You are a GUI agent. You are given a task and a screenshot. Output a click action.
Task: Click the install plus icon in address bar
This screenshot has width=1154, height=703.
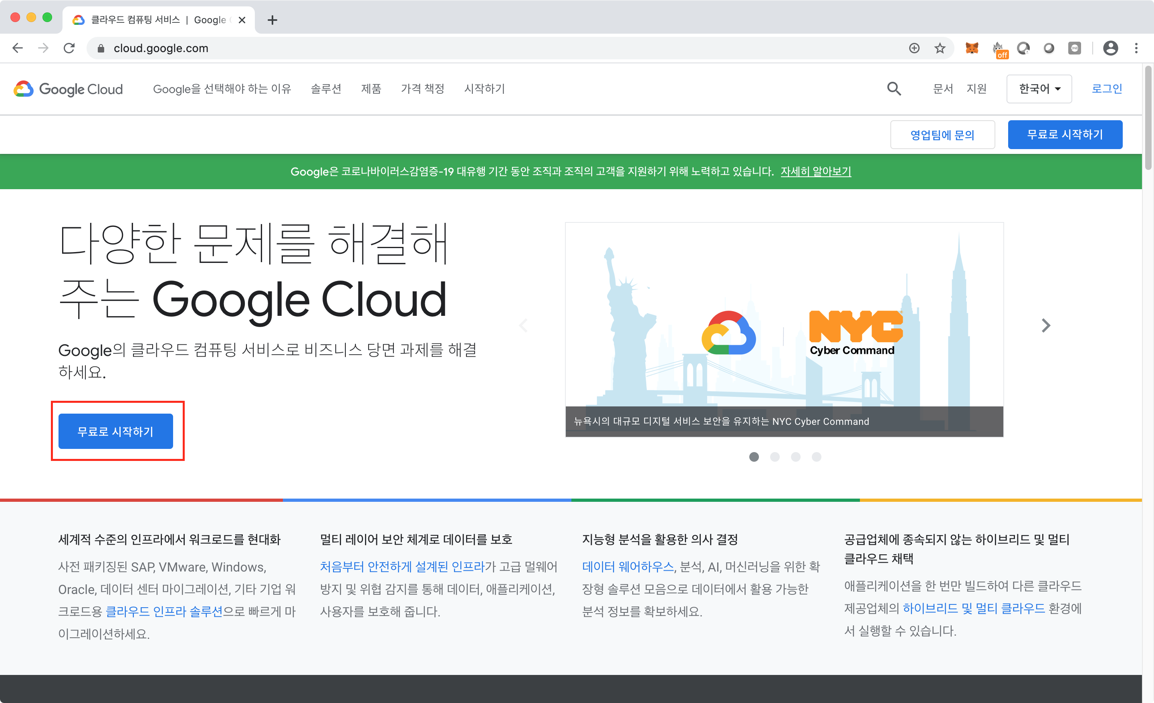coord(914,48)
